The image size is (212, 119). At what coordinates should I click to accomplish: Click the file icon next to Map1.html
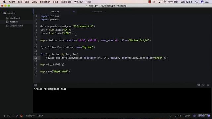(7, 18)
